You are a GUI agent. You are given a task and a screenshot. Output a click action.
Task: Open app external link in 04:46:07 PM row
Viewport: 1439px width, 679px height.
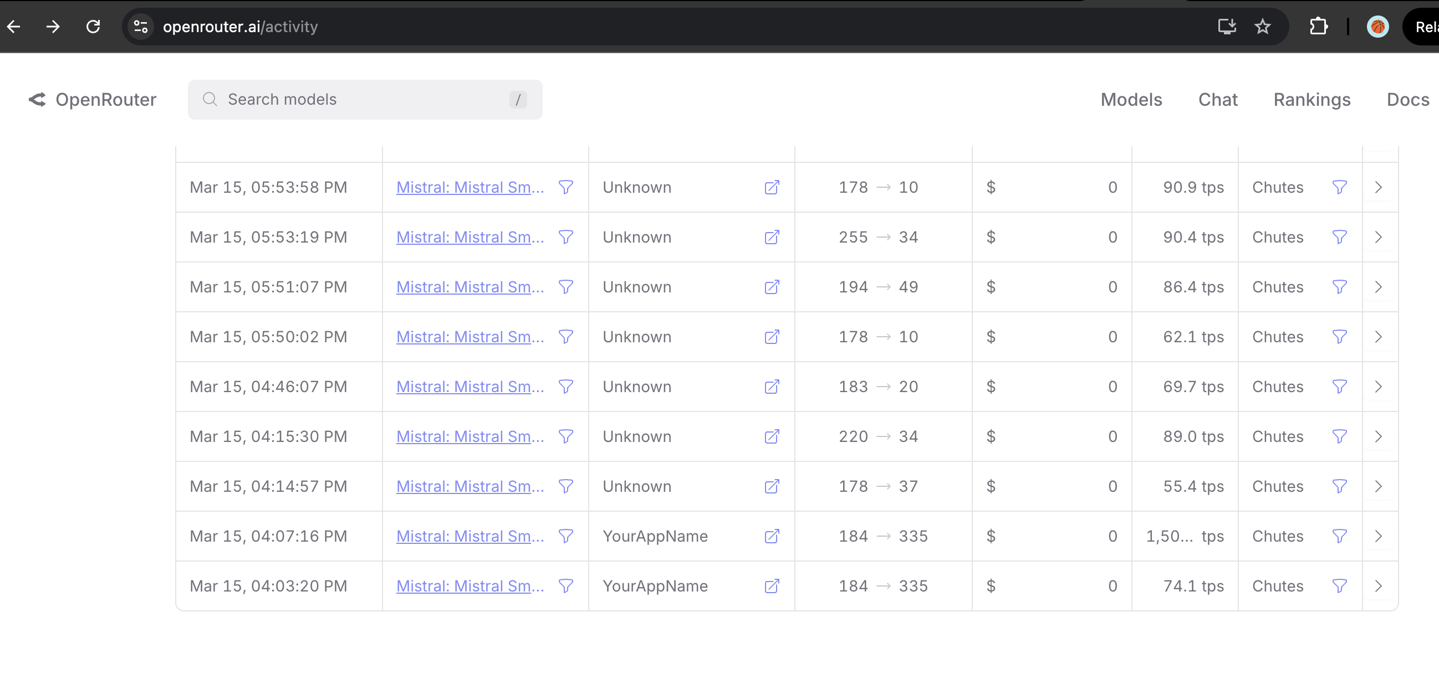[772, 387]
